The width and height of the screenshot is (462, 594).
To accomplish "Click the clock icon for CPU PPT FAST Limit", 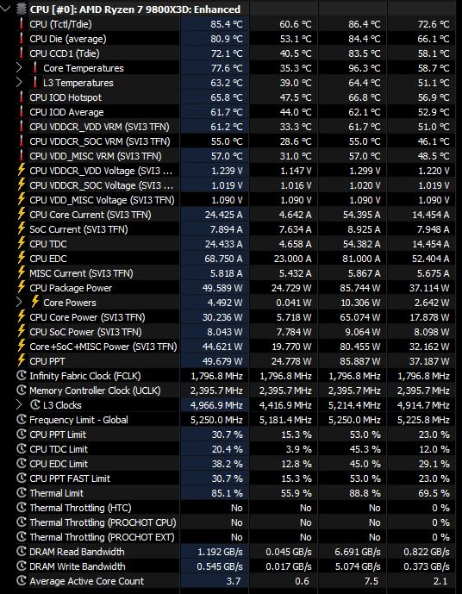I will (22, 478).
